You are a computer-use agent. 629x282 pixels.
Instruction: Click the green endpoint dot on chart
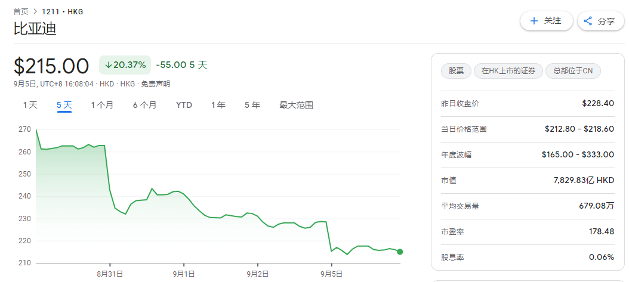coord(400,252)
